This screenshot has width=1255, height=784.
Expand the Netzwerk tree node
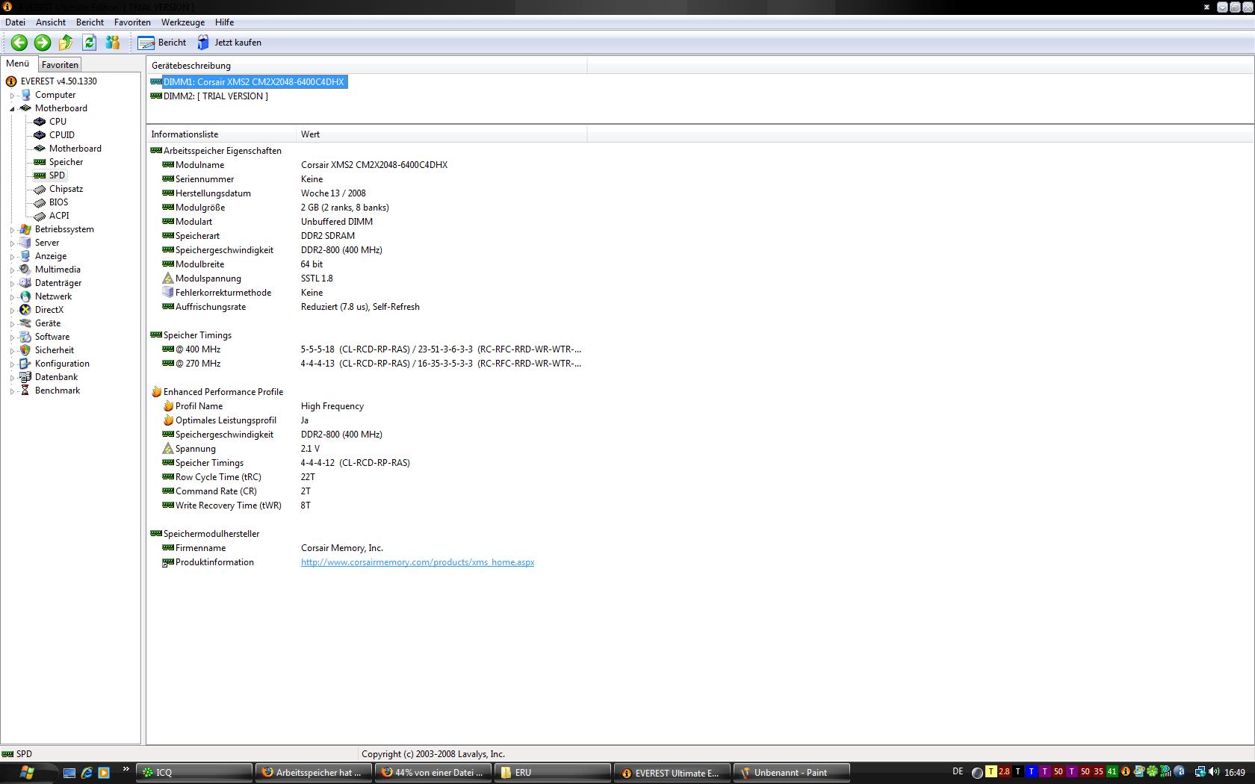coord(13,297)
